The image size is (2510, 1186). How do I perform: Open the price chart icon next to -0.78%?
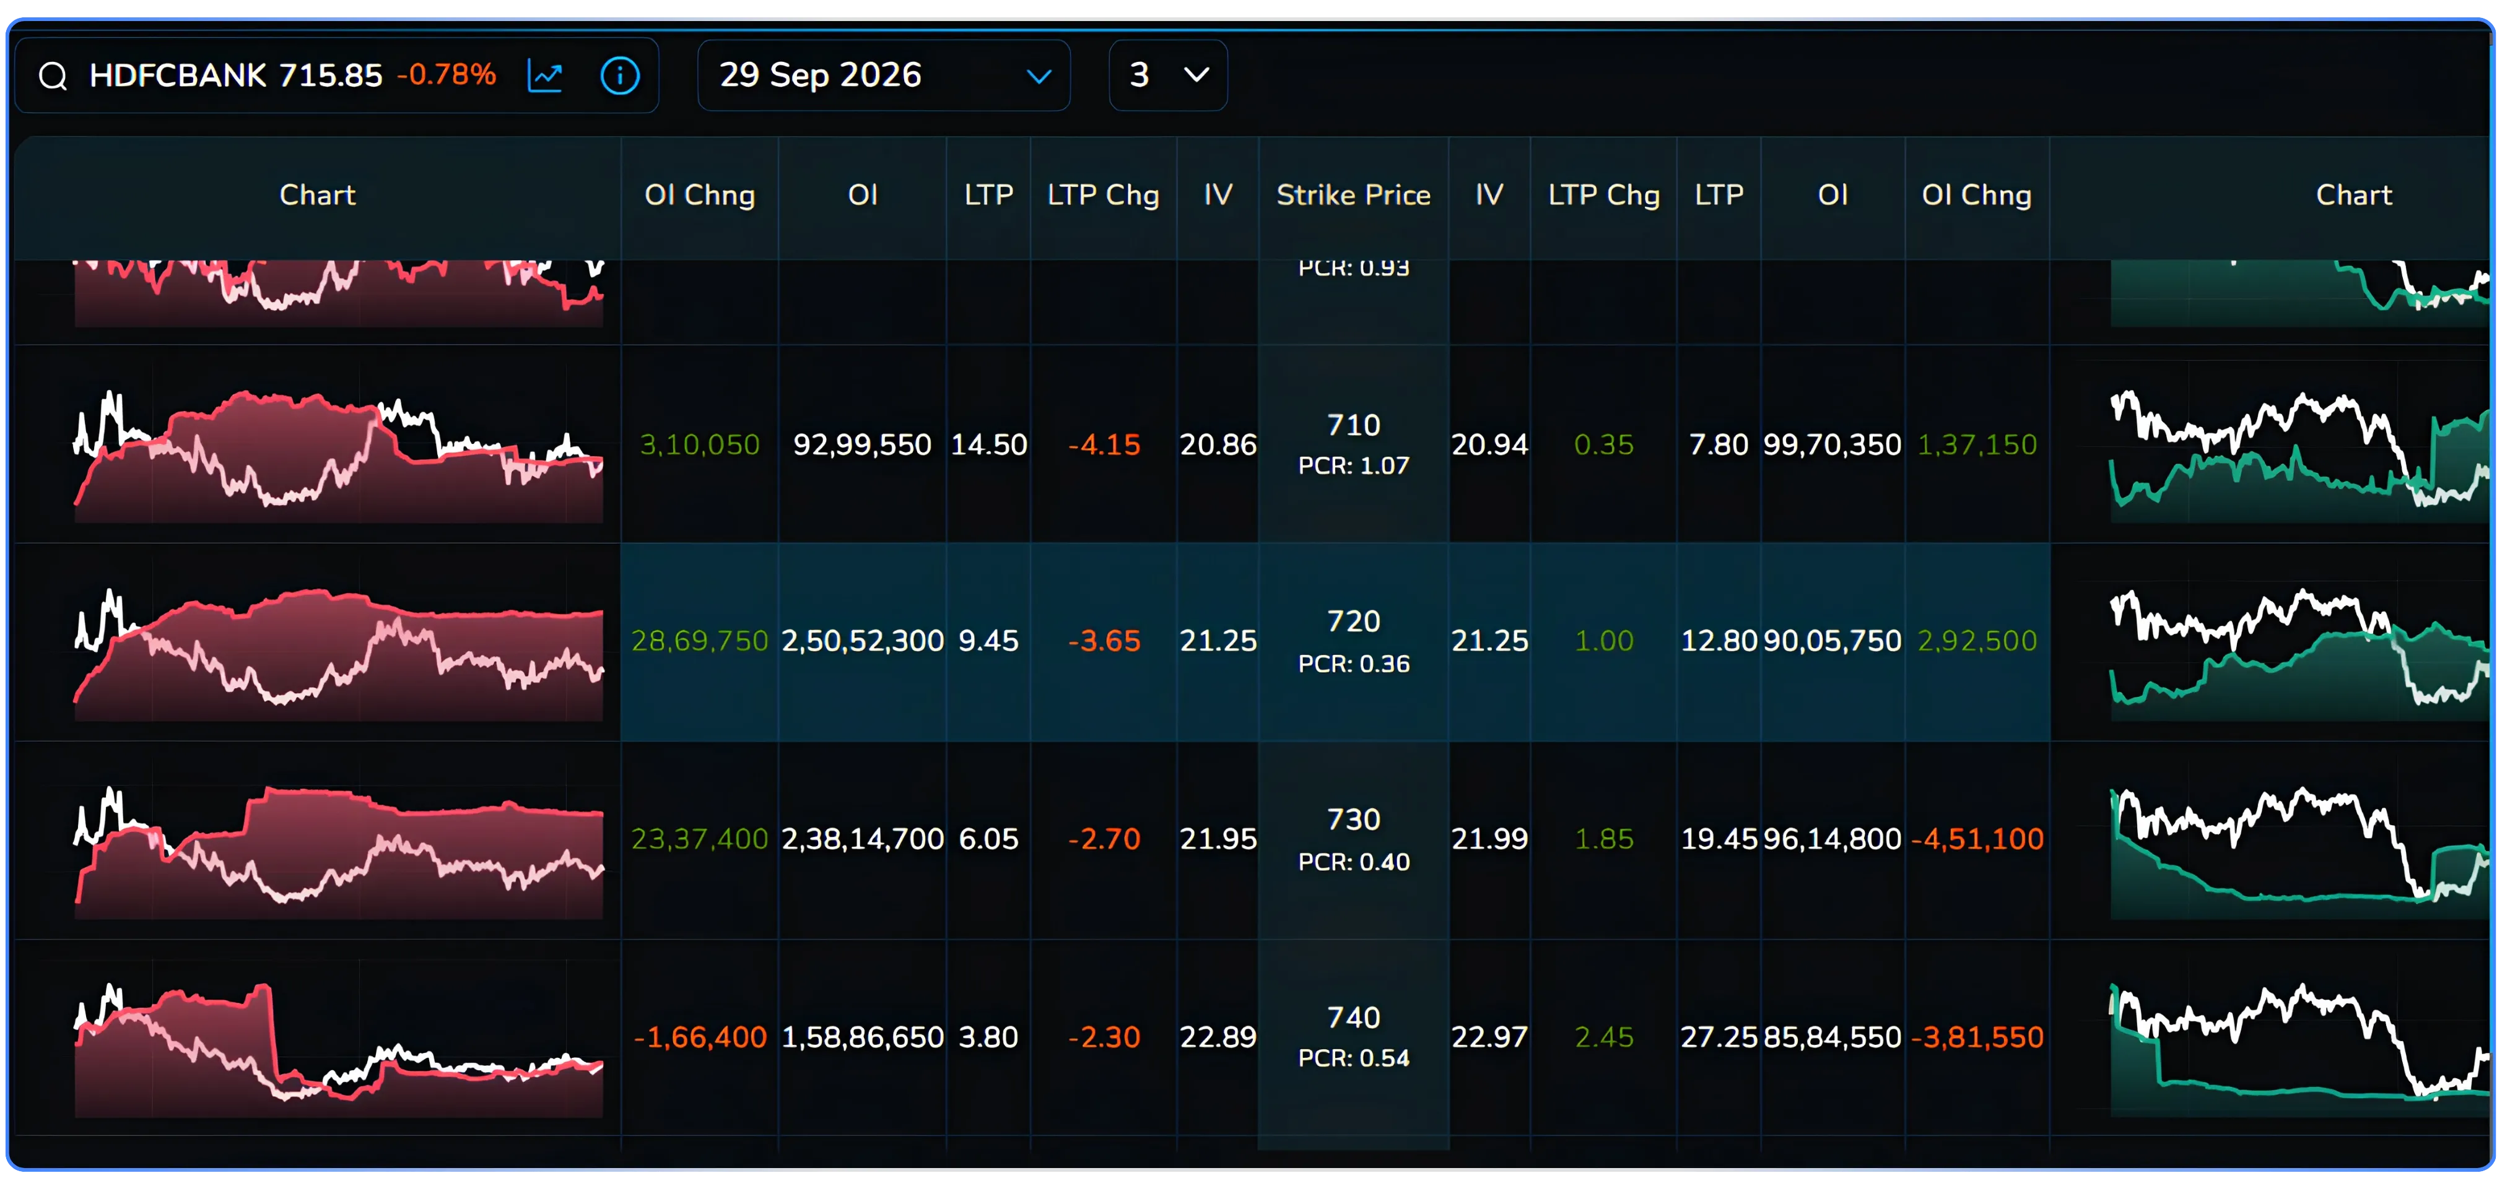546,75
